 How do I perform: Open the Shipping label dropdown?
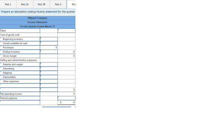click(20, 73)
